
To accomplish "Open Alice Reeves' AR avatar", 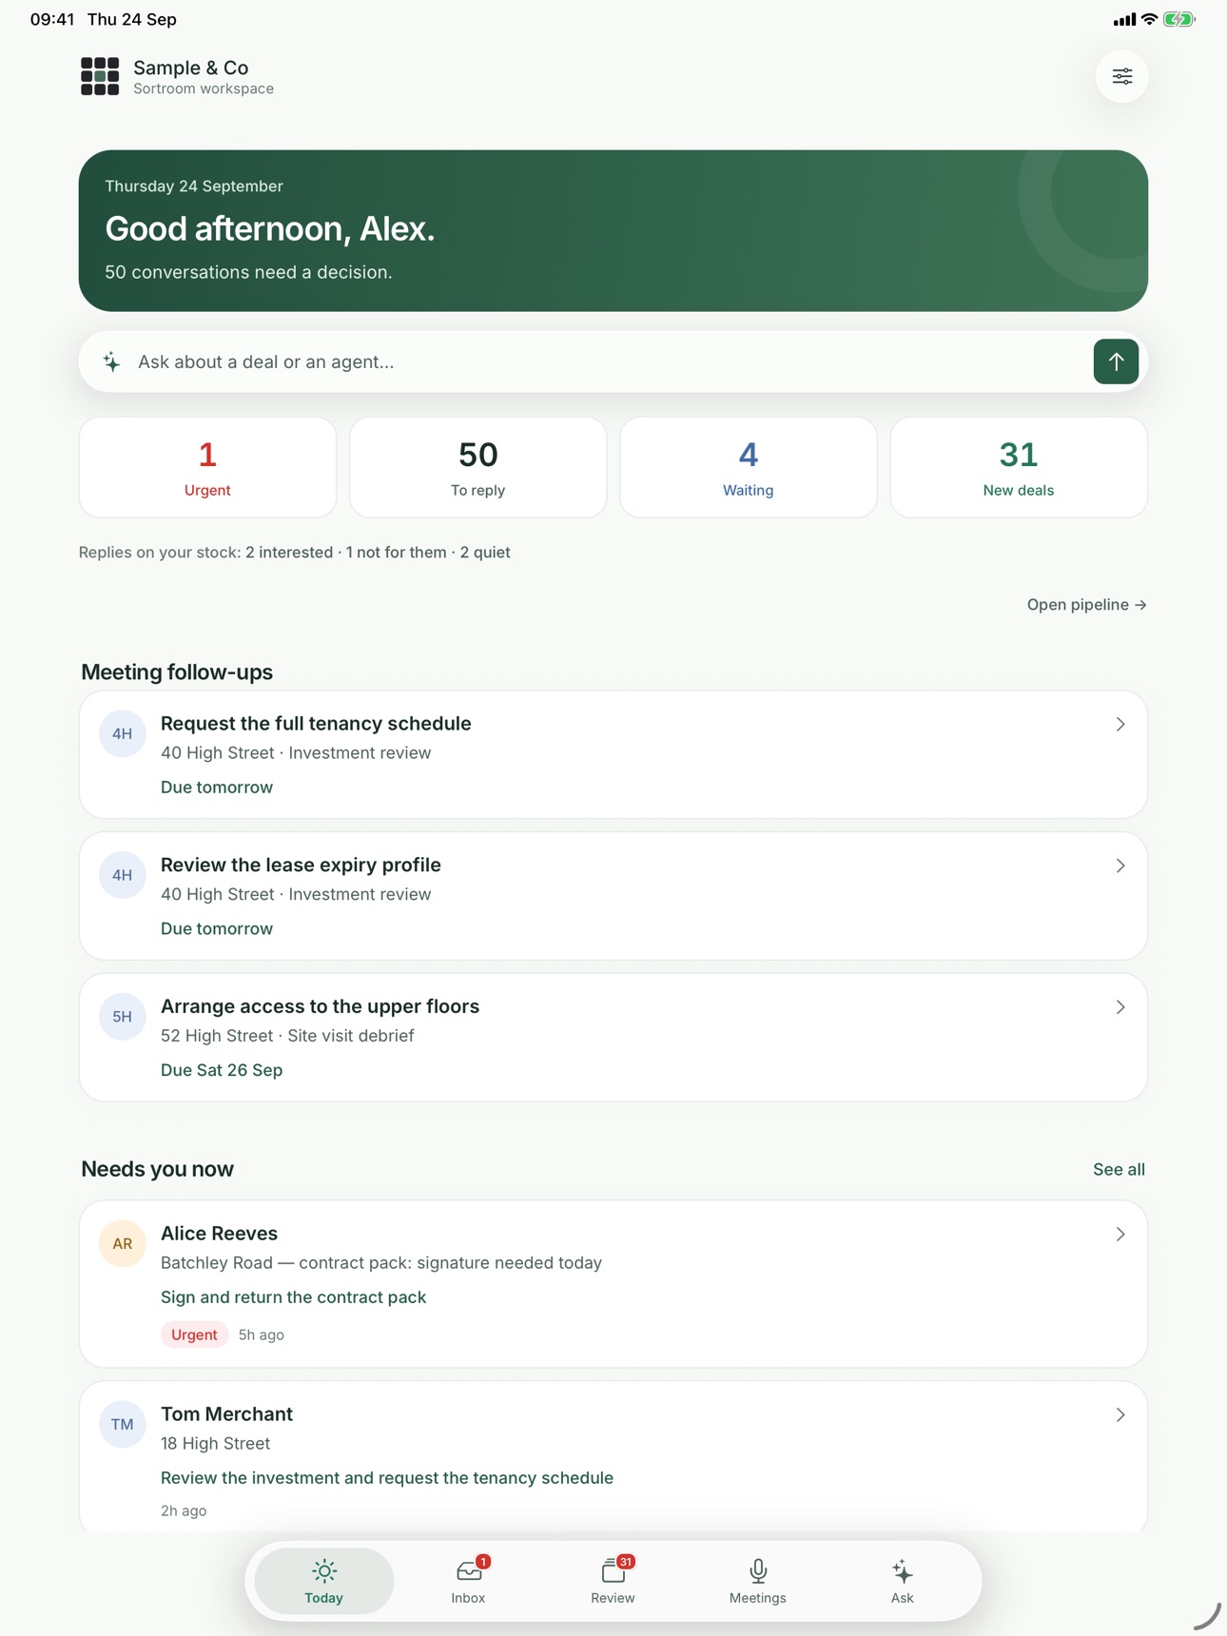I will tap(123, 1243).
